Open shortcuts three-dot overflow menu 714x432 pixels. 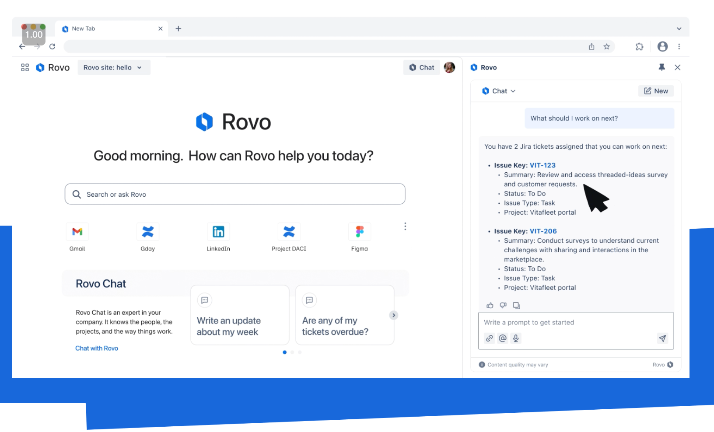click(405, 226)
